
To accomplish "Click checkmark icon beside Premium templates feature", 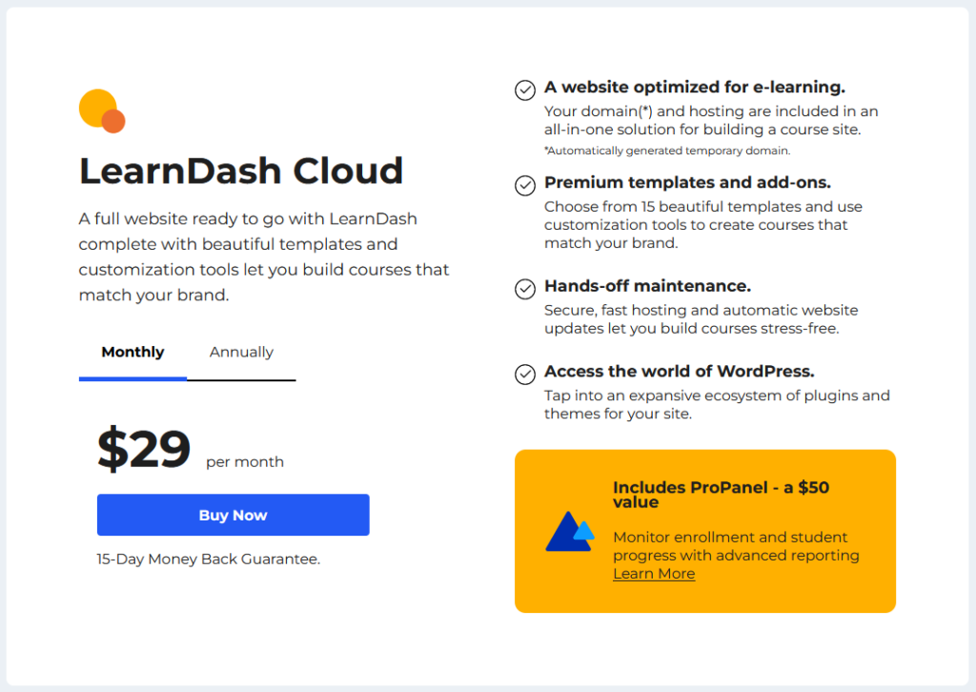I will (525, 185).
